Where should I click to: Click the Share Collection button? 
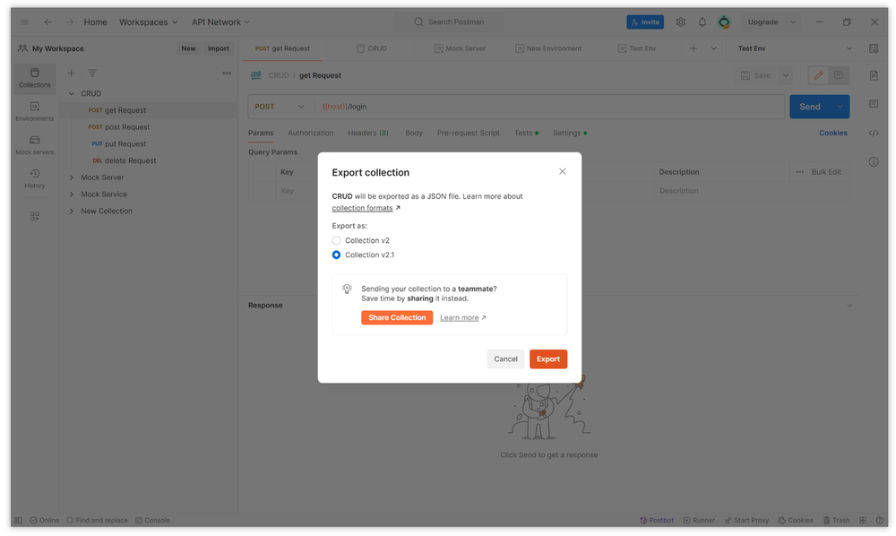point(397,317)
